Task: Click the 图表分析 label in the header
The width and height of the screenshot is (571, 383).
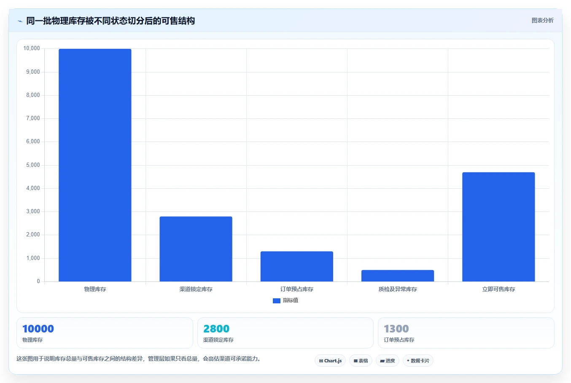Action: (542, 20)
